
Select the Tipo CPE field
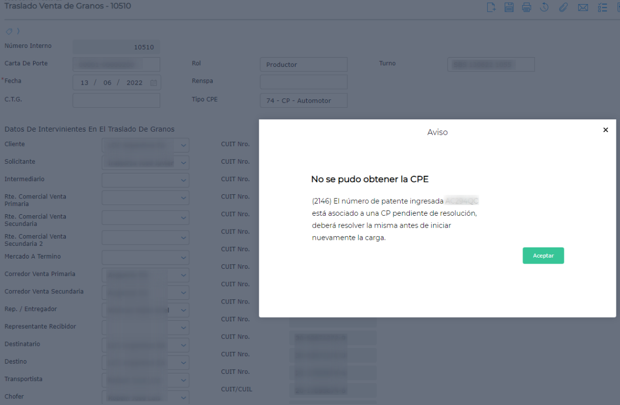click(303, 100)
